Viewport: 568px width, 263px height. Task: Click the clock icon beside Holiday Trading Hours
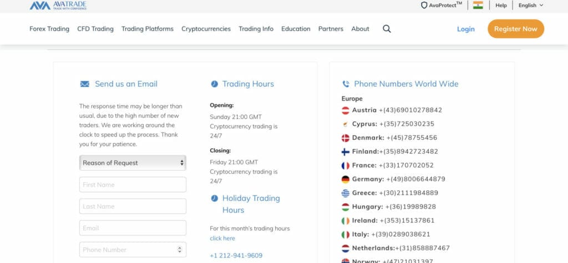click(215, 198)
